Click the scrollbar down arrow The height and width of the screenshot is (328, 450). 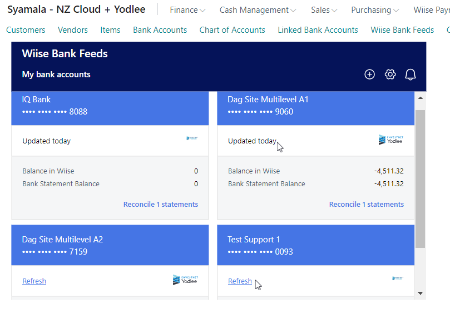point(421,293)
